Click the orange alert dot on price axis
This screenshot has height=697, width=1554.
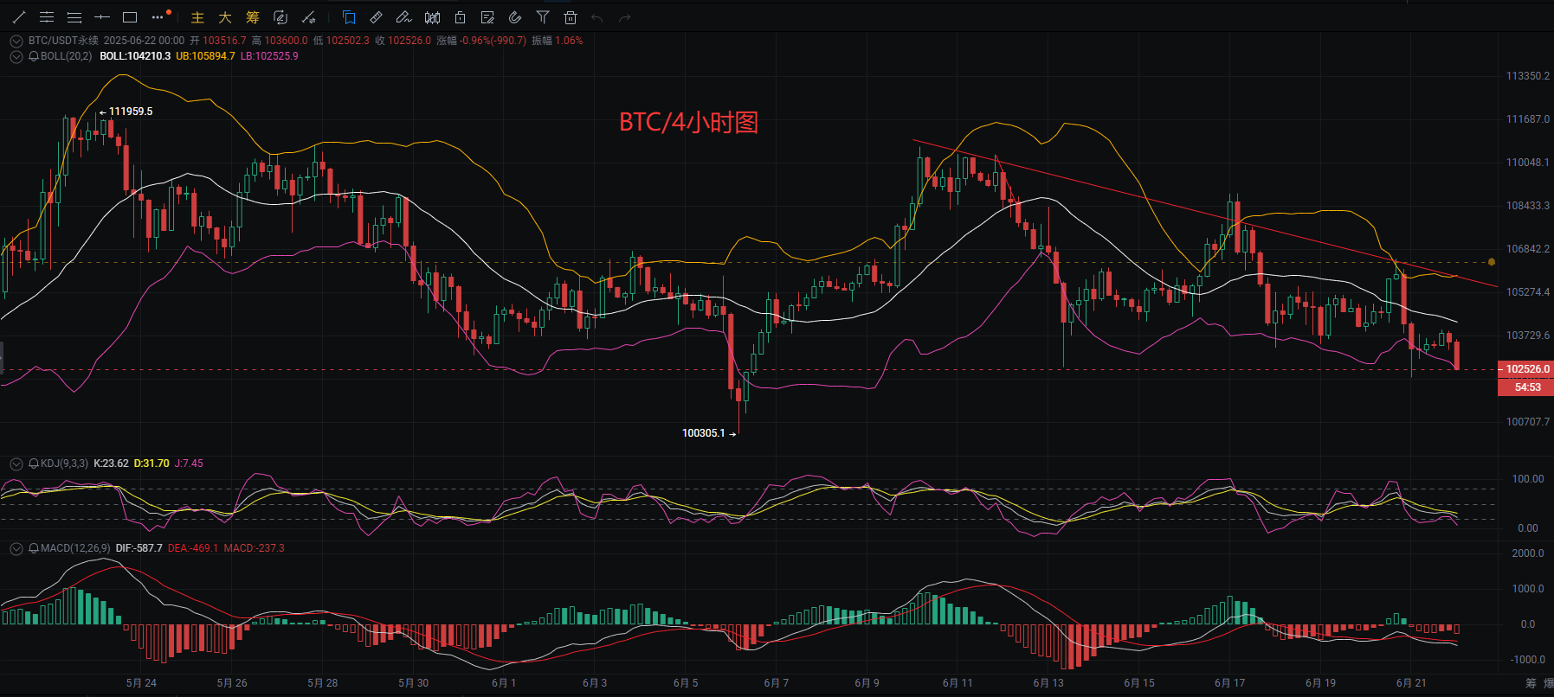1492,261
